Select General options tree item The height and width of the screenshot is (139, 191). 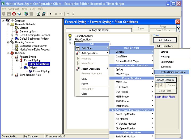(x=28, y=31)
